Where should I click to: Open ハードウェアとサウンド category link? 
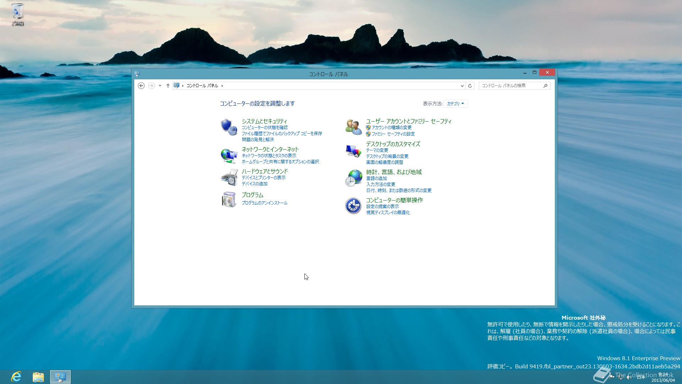tap(265, 171)
